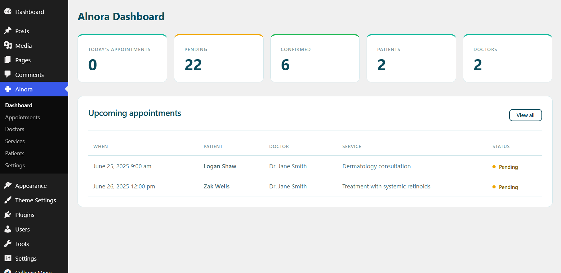
Task: Click the Users person icon
Action: [x=8, y=229]
